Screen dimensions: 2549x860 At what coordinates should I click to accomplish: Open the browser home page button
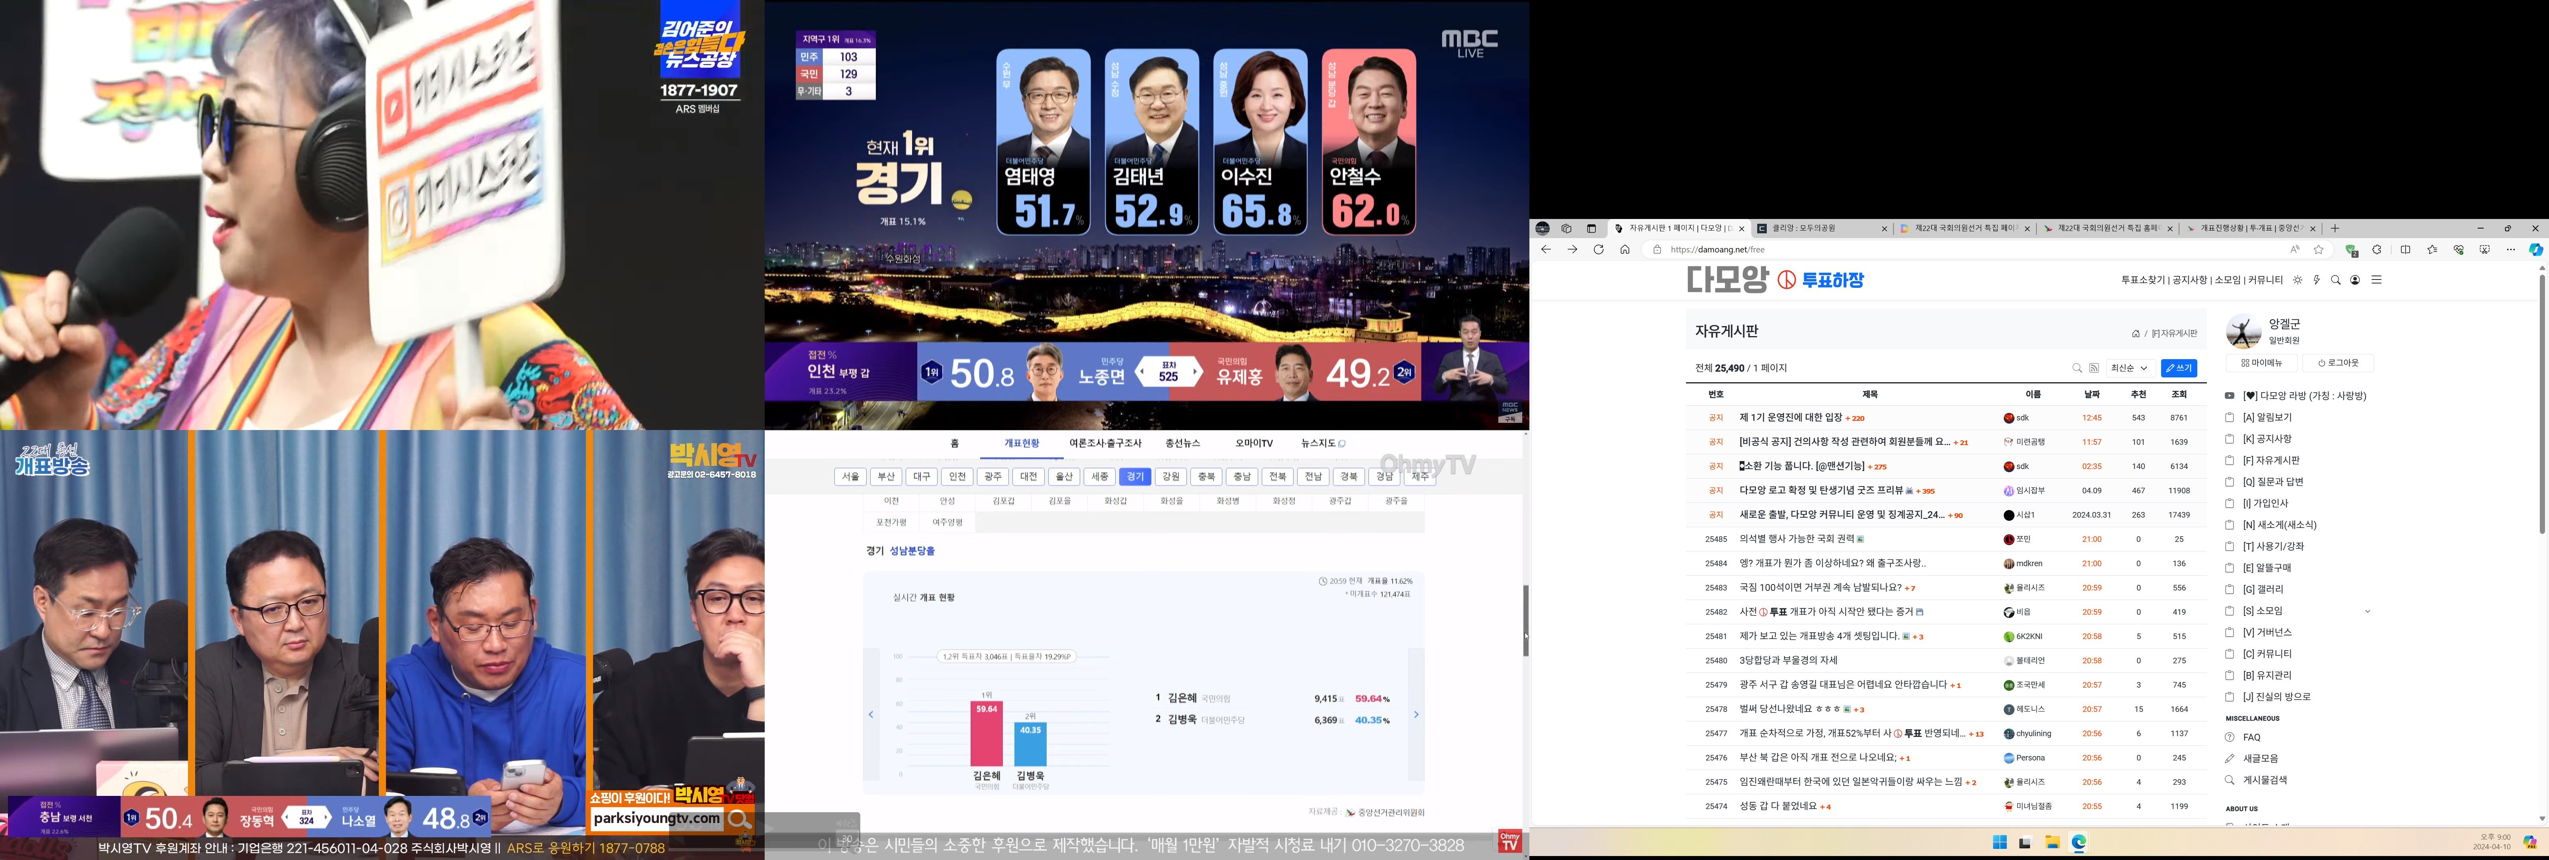(x=1625, y=249)
